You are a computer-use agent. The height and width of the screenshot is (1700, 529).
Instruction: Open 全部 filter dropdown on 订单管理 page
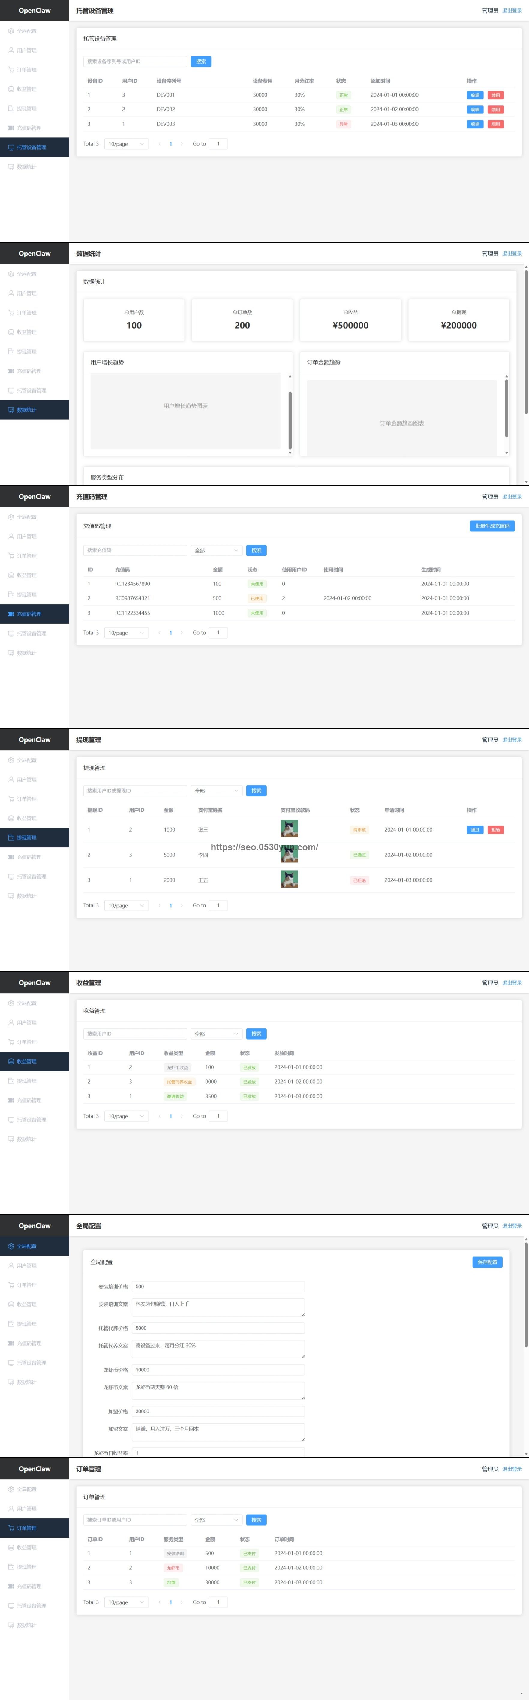(217, 1520)
